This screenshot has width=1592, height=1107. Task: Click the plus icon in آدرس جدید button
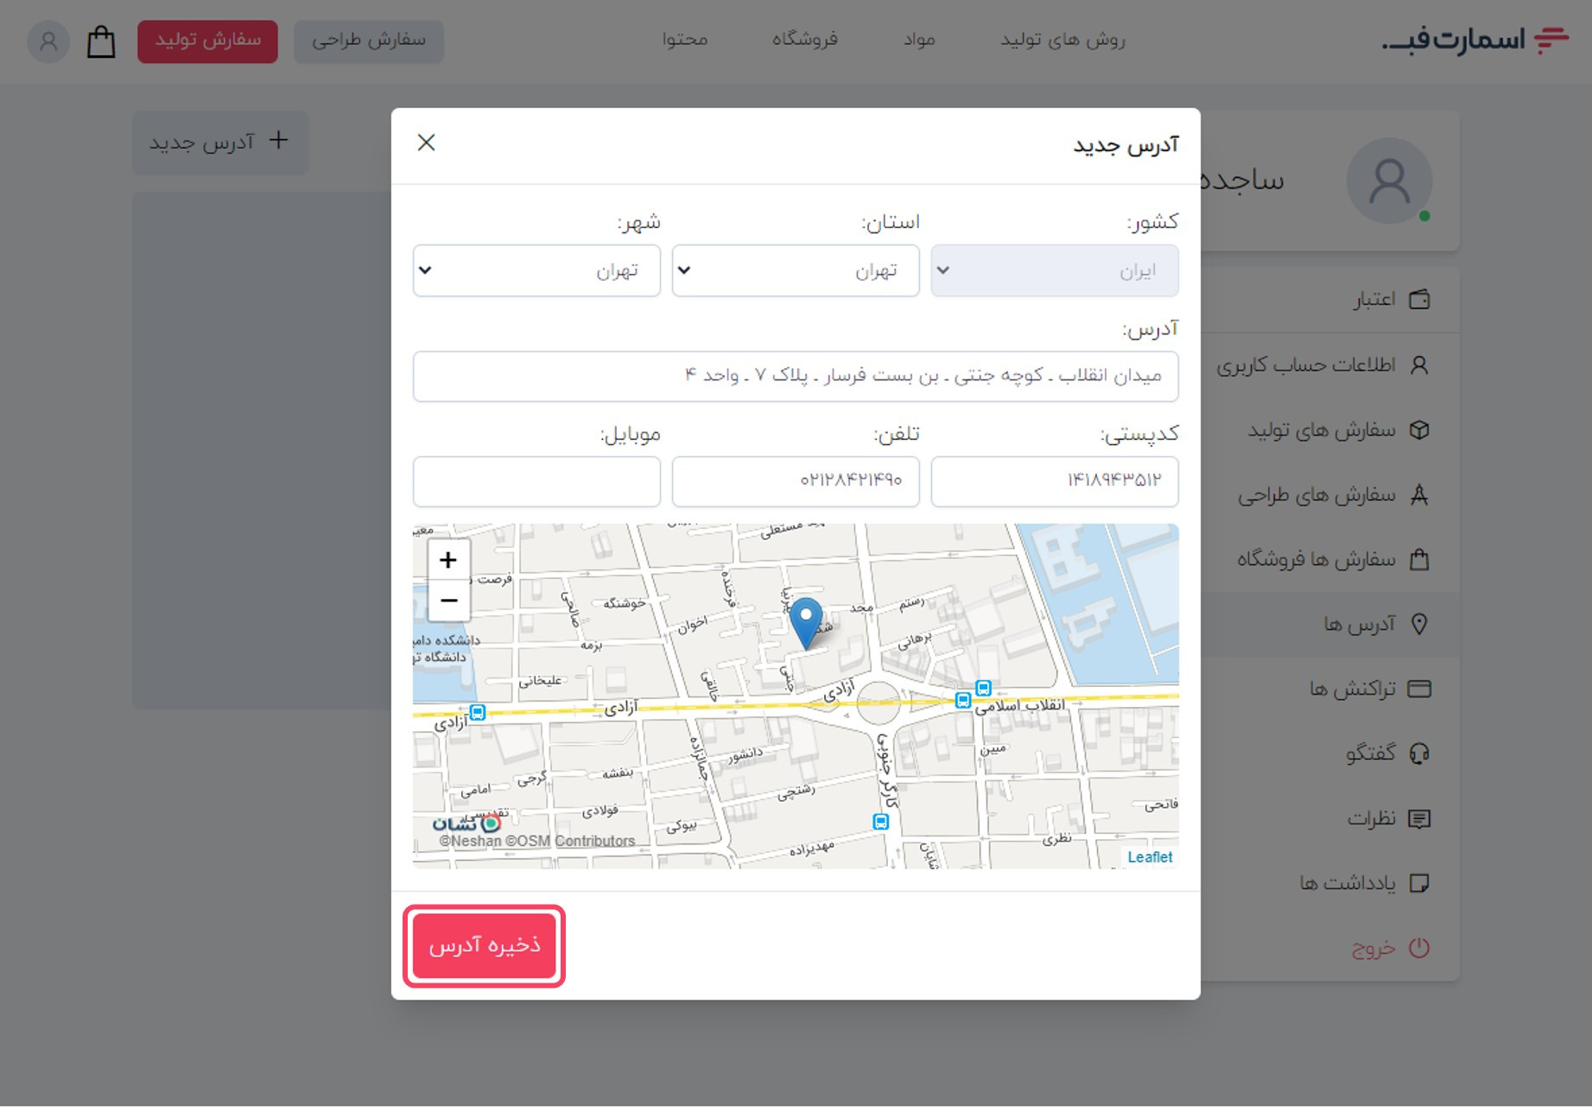tap(278, 140)
